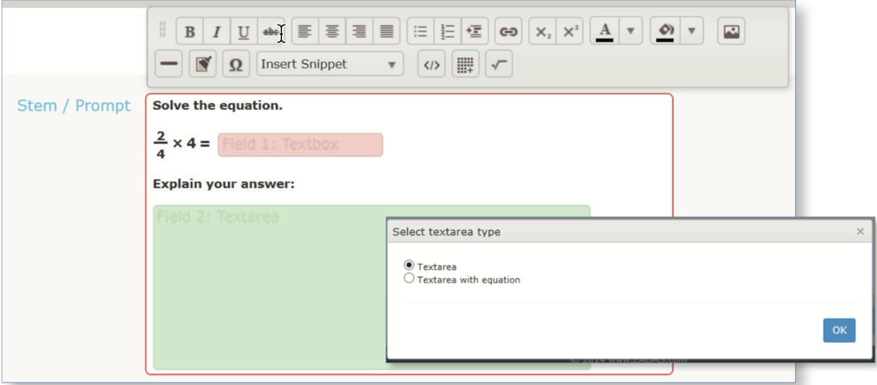This screenshot has height=385, width=877.
Task: Apply strikethrough formatting
Action: pos(271,32)
